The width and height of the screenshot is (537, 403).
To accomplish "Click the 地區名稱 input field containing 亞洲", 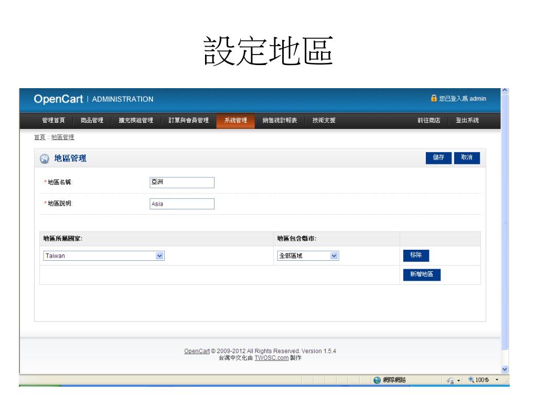I will point(182,183).
